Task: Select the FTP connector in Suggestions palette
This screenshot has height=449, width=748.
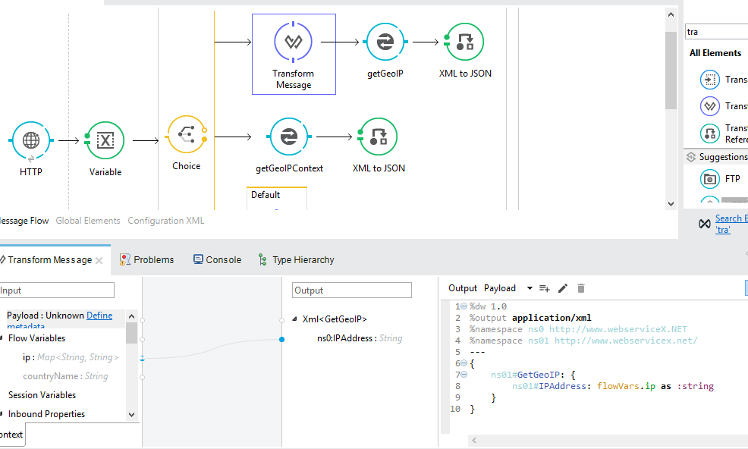Action: tap(711, 179)
